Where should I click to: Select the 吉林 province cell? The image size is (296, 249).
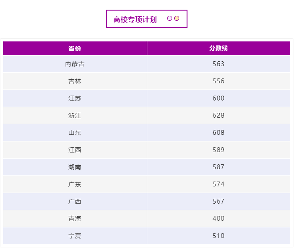tap(75, 81)
